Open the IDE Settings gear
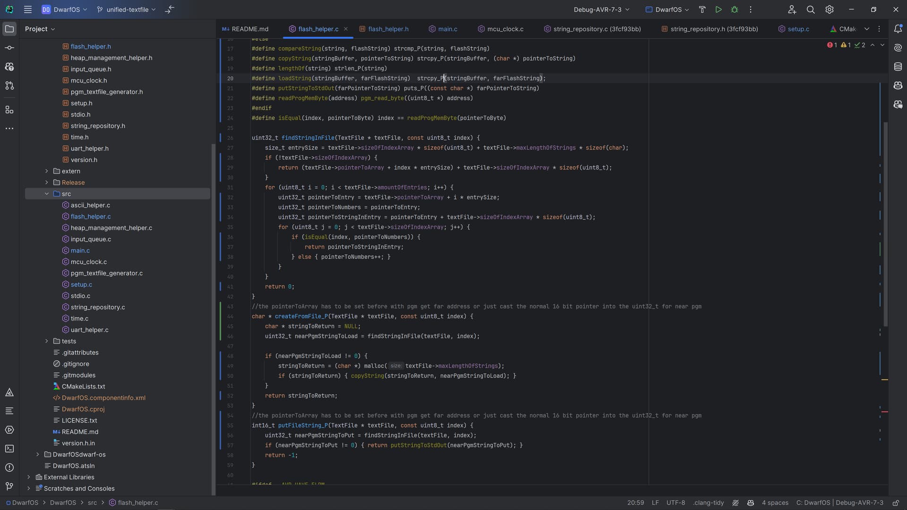Image resolution: width=907 pixels, height=510 pixels. (830, 9)
